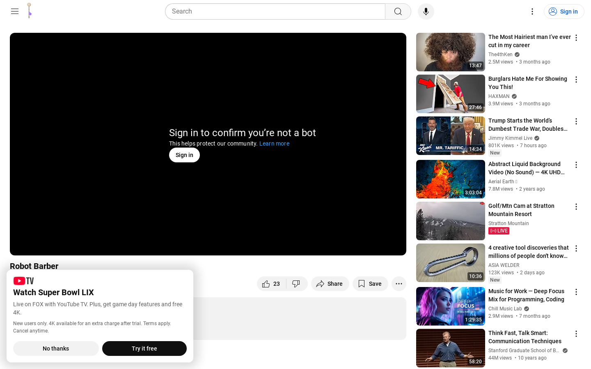Focus the Search input field
This screenshot has width=591, height=369.
click(275, 11)
